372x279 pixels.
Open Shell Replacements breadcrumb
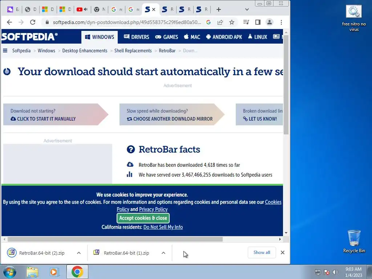[133, 50]
